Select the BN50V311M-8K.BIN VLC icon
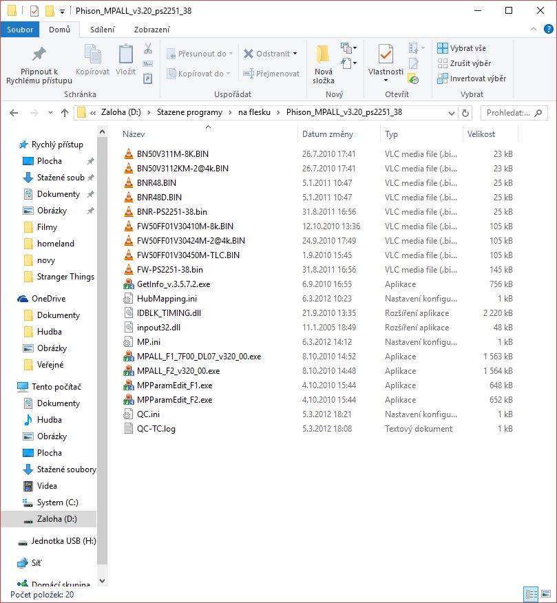 pyautogui.click(x=129, y=154)
